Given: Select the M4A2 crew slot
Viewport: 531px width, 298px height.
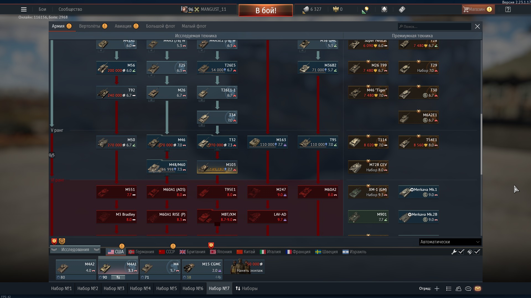Looking at the screenshot, I should tap(76, 267).
